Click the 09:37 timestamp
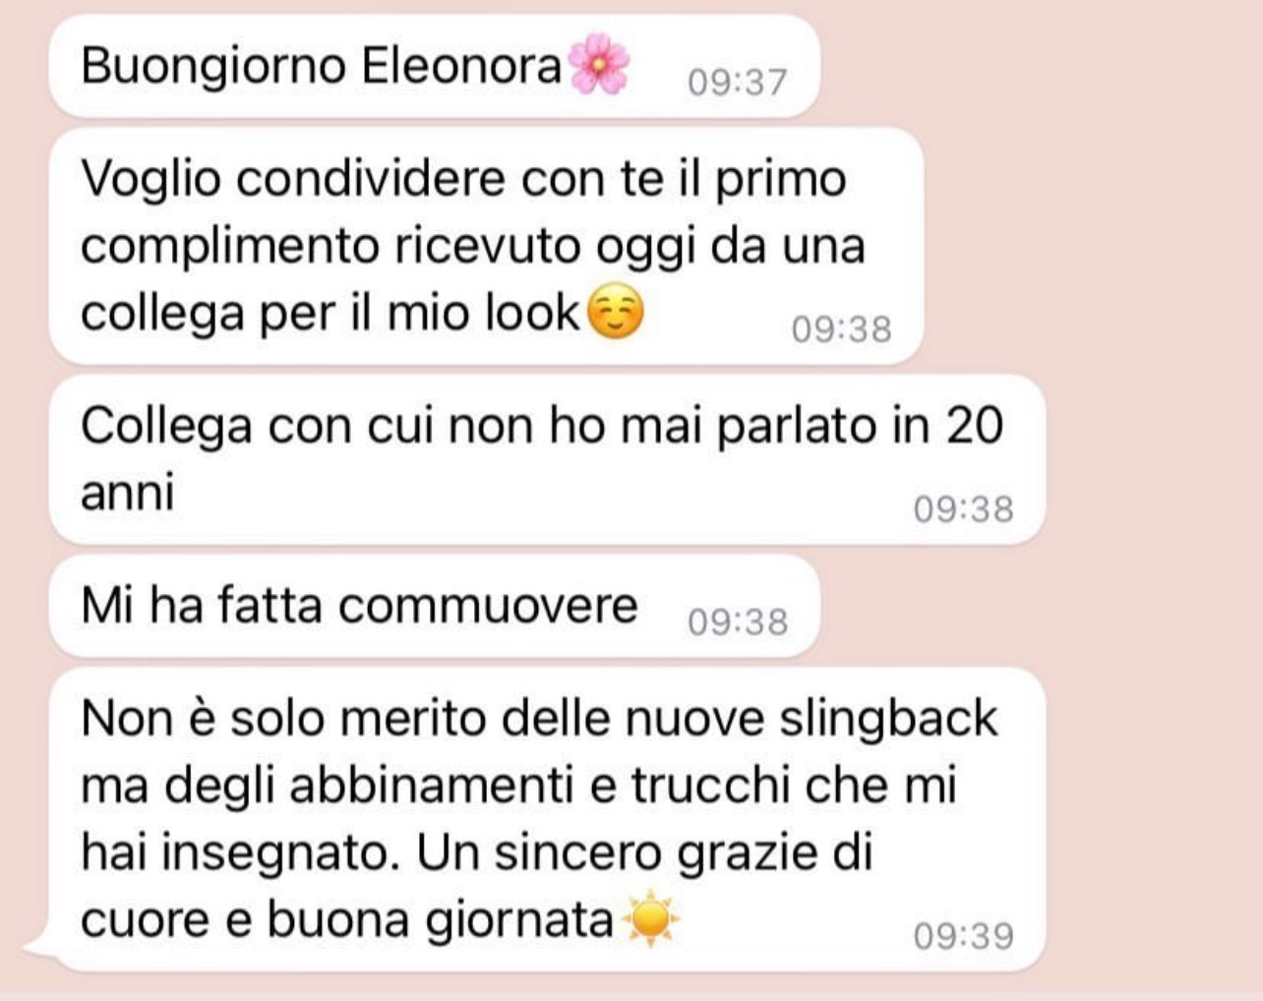Screen dimensions: 1263x1001 coord(738,83)
